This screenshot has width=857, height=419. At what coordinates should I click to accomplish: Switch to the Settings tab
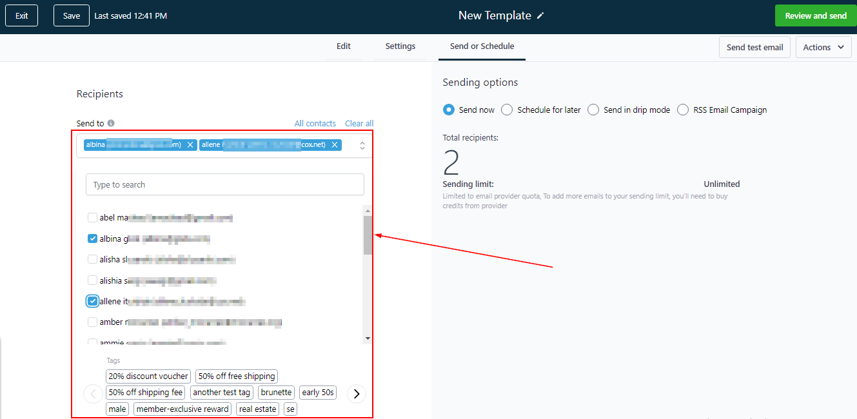coord(400,46)
